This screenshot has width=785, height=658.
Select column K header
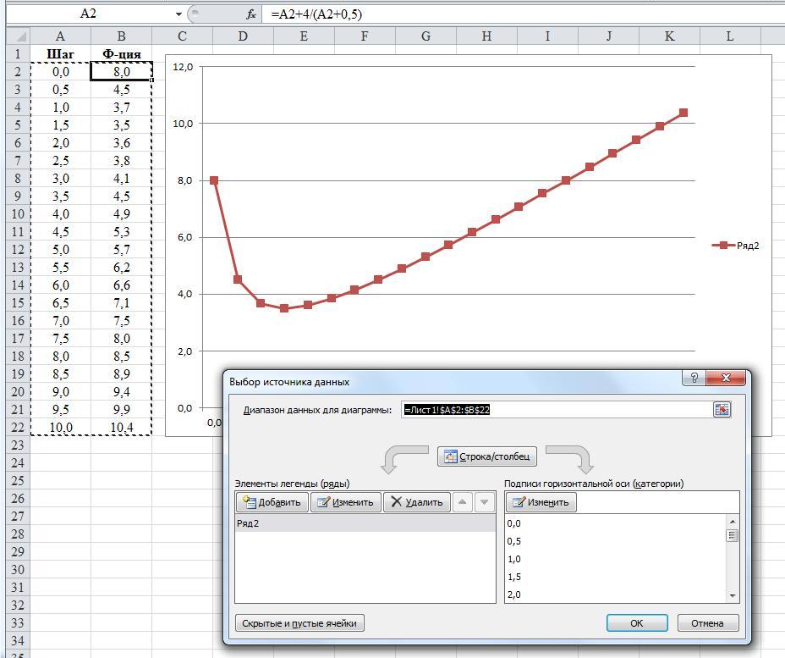tap(669, 36)
